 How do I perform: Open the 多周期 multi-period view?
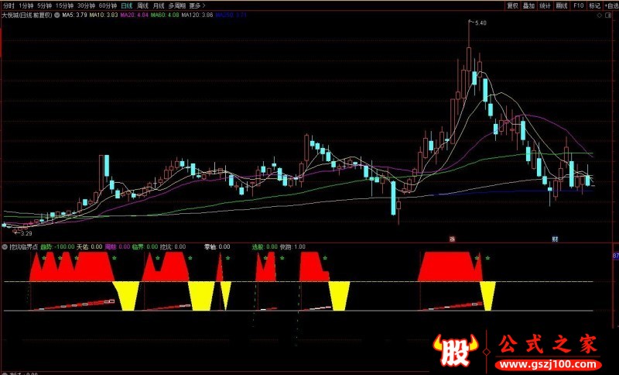point(176,5)
